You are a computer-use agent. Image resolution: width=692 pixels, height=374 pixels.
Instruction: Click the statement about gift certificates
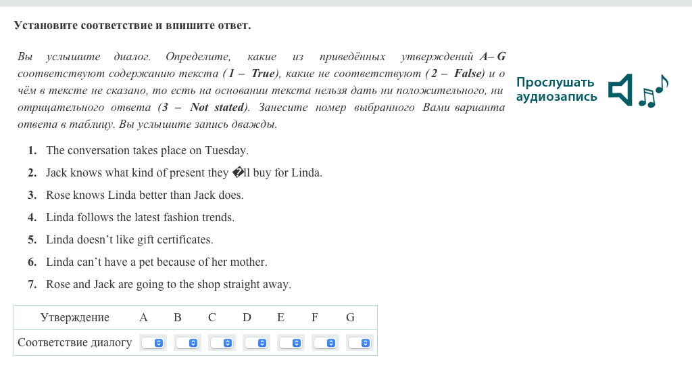[x=129, y=240]
